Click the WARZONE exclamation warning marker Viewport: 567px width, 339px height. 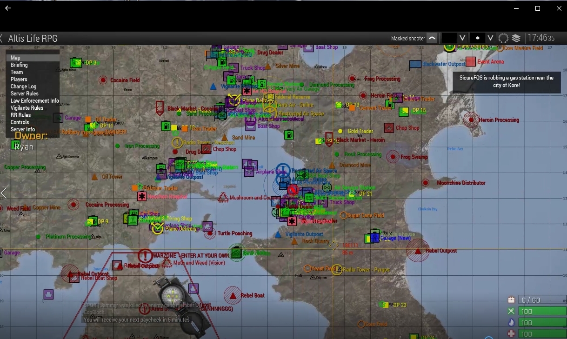click(145, 256)
